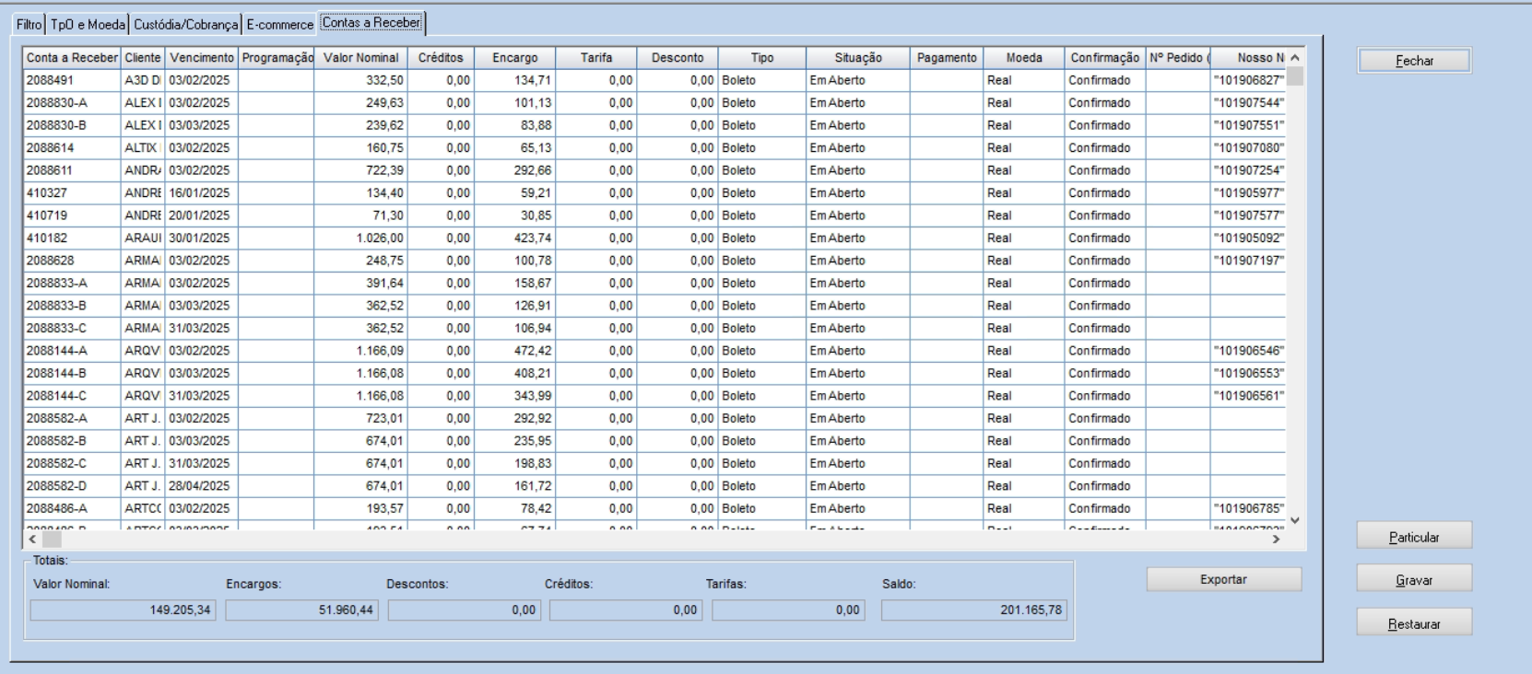Select the Contas a Receber tab

[x=371, y=23]
